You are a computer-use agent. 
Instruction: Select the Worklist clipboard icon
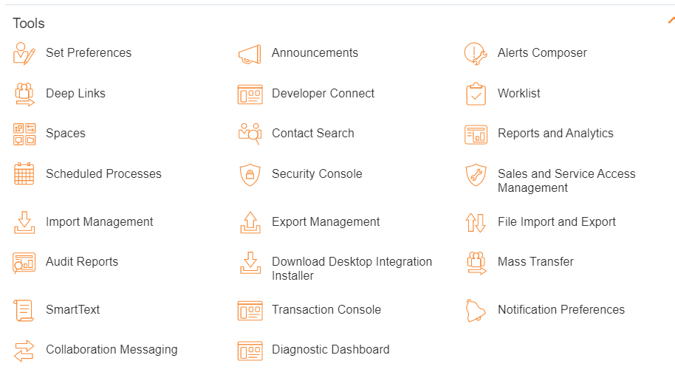tap(476, 94)
